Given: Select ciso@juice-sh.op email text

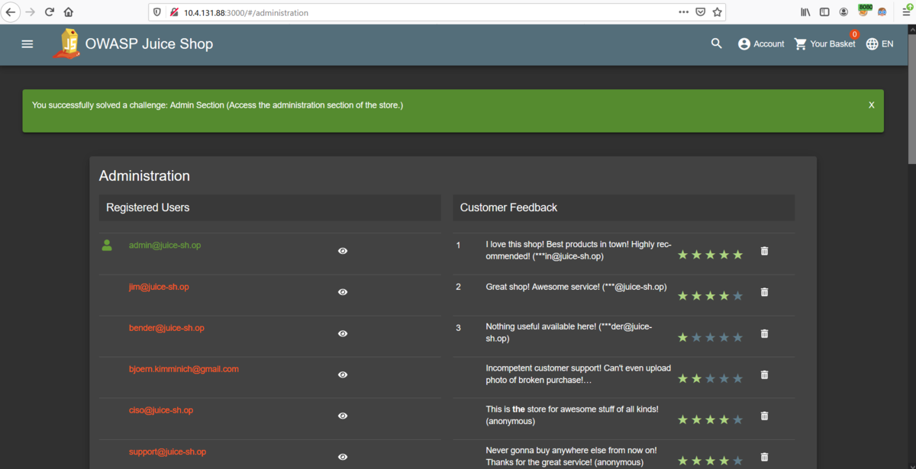Looking at the screenshot, I should tap(161, 410).
